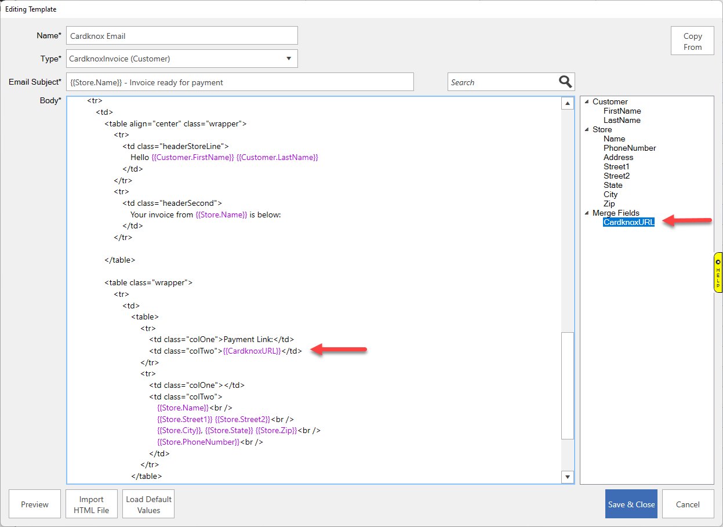This screenshot has width=723, height=527.
Task: Select the CardknoxURL merge field
Action: (628, 222)
